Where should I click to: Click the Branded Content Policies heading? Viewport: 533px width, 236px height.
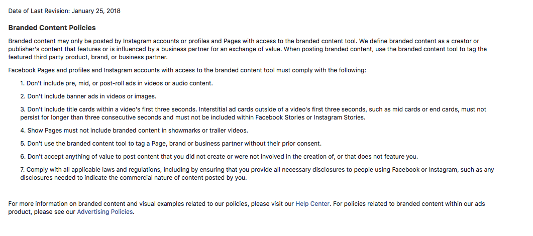[52, 28]
